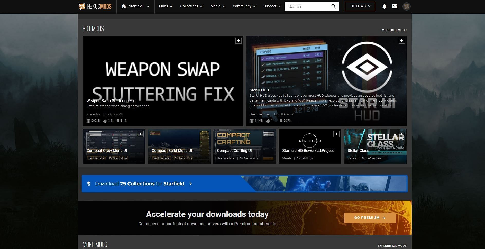Click the collections stack icon in banner
The width and height of the screenshot is (485, 249).
pos(89,184)
